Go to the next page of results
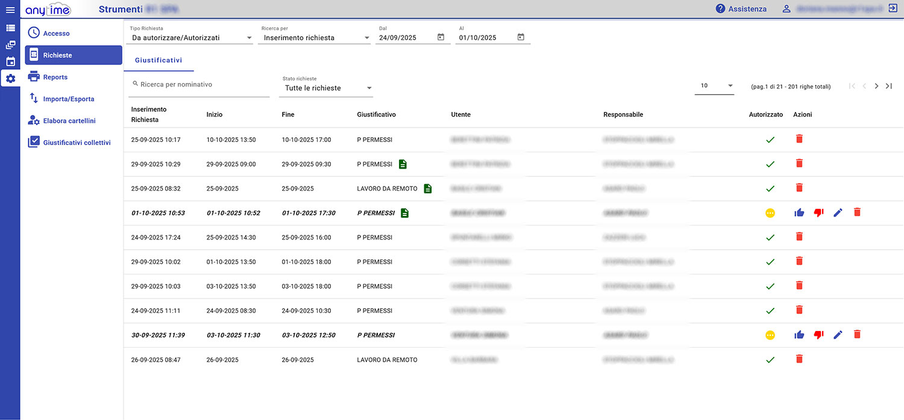 pos(876,86)
